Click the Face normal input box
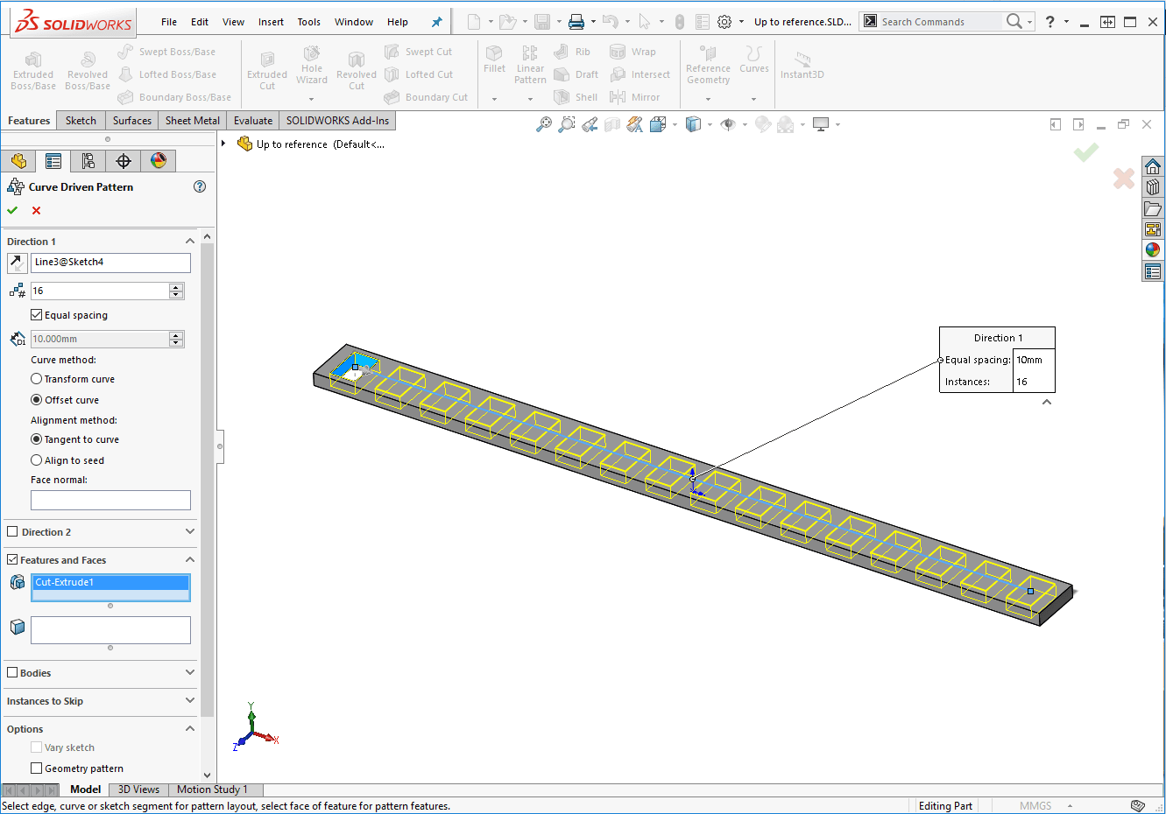This screenshot has height=814, width=1166. click(110, 500)
